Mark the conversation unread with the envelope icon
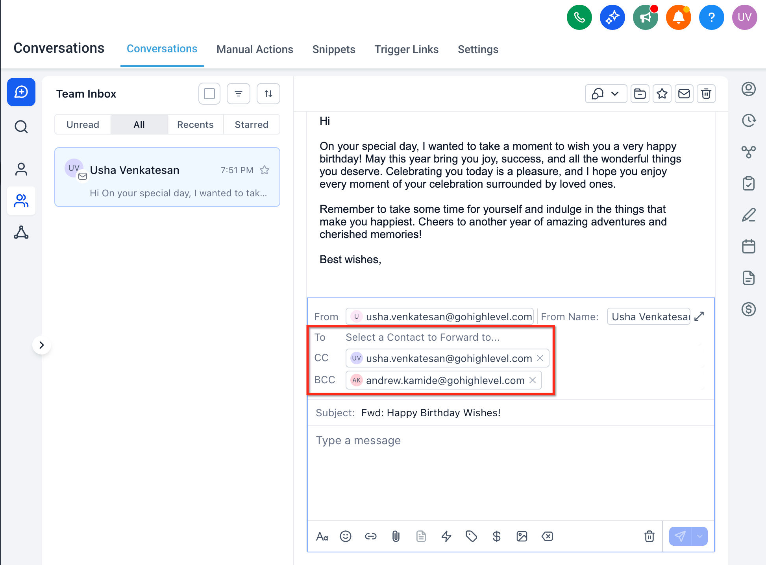 [x=684, y=94]
